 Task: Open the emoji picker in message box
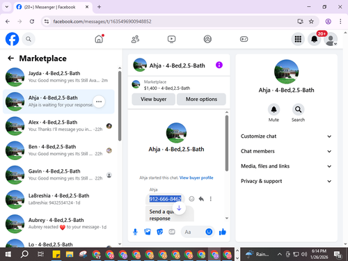click(209, 232)
